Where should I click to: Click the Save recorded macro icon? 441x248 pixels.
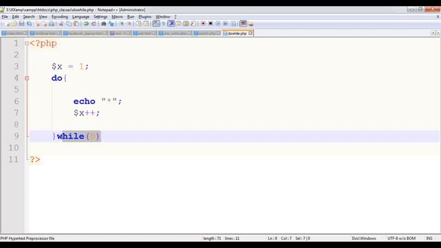[233, 24]
